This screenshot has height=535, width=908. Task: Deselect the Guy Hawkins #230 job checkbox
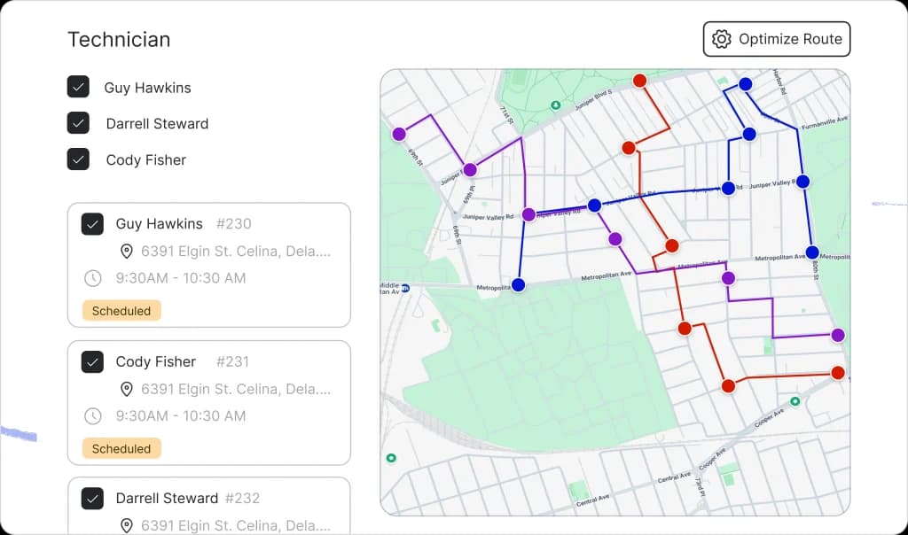pyautogui.click(x=93, y=224)
